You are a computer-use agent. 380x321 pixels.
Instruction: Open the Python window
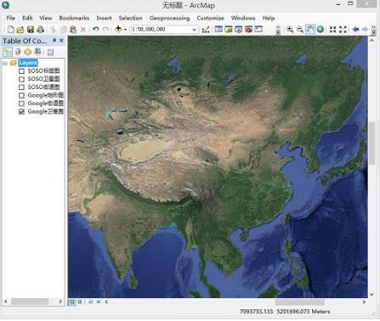pyautogui.click(x=258, y=29)
